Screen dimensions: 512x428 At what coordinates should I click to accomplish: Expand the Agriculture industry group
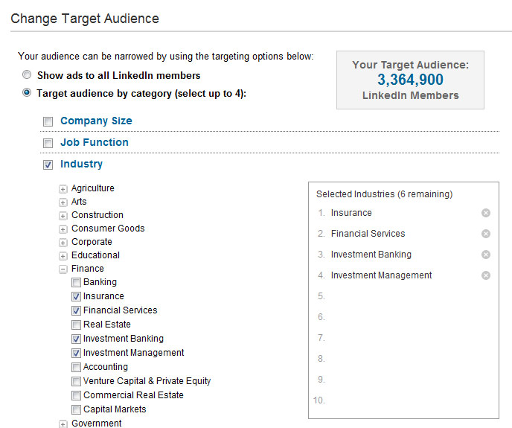pos(63,189)
